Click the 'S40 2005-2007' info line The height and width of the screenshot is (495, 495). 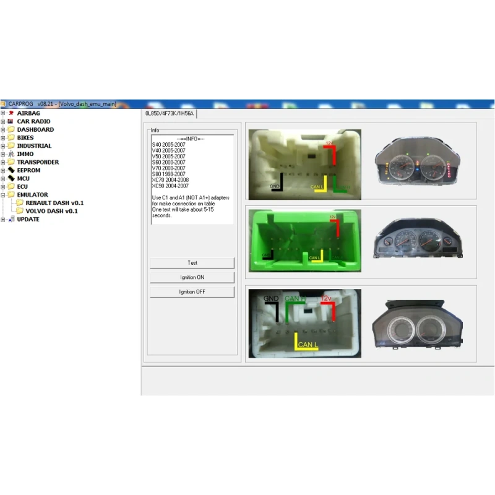tap(168, 145)
